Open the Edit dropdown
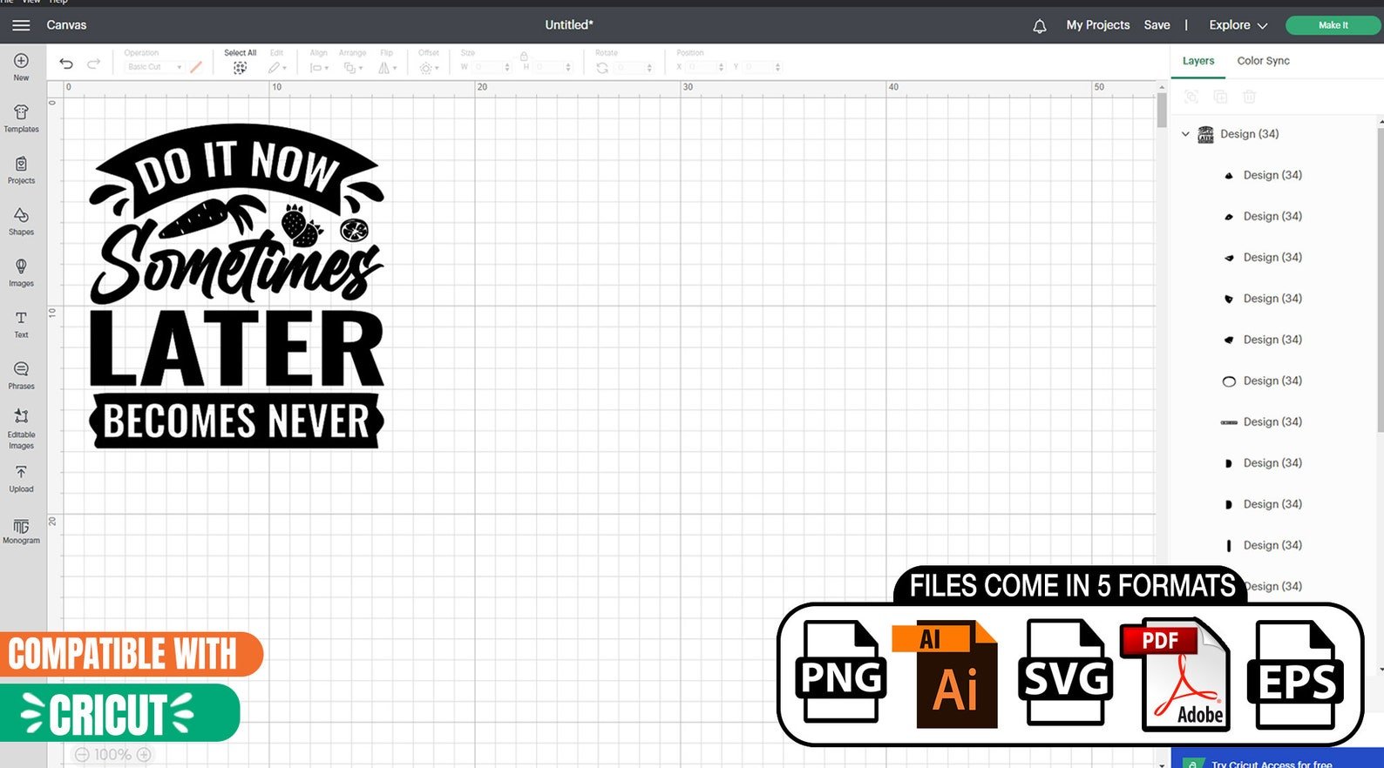The image size is (1384, 768). pos(277,67)
